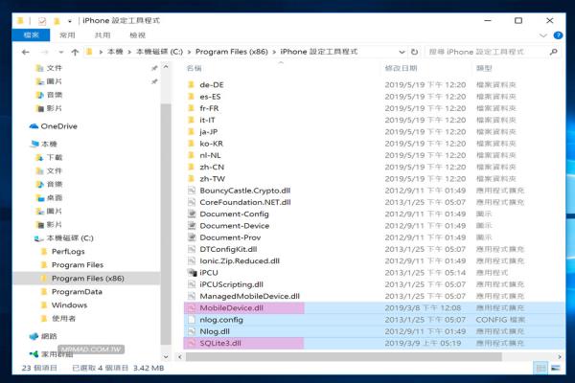Click navigation pane scroll up arrow
Screen dimensions: 575x383
coord(166,67)
